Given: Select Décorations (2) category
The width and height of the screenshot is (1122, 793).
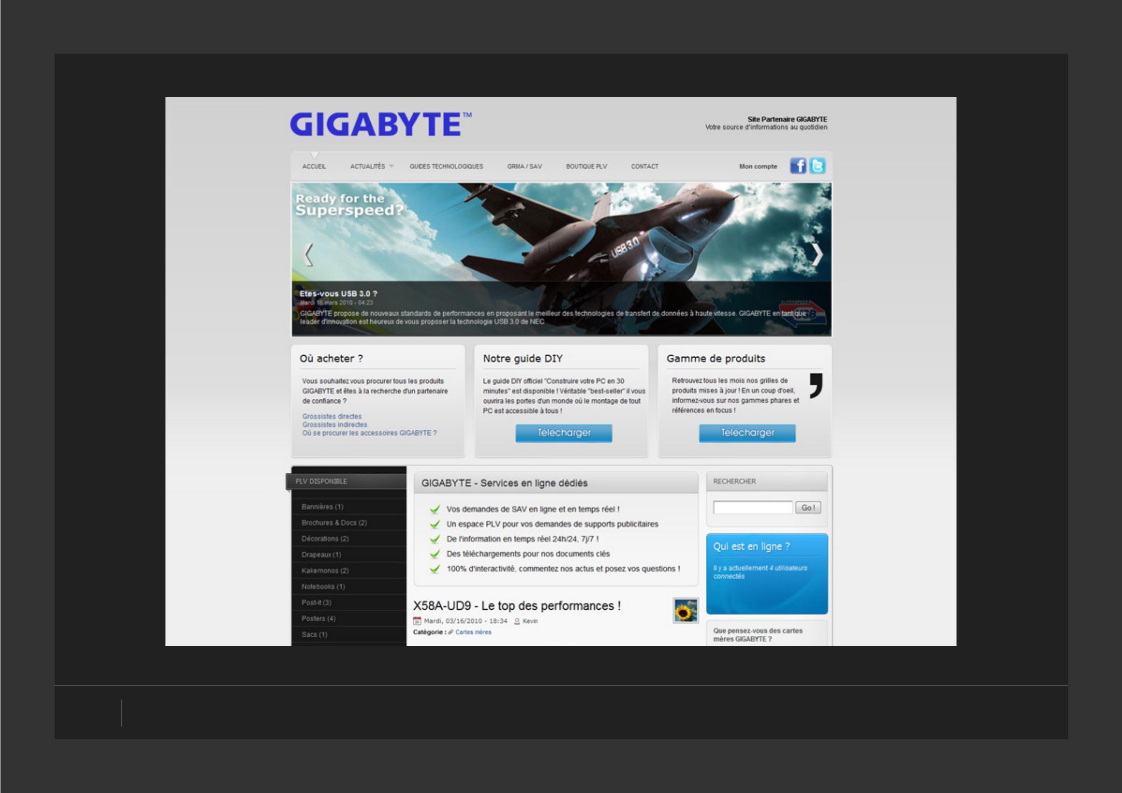Looking at the screenshot, I should (325, 539).
